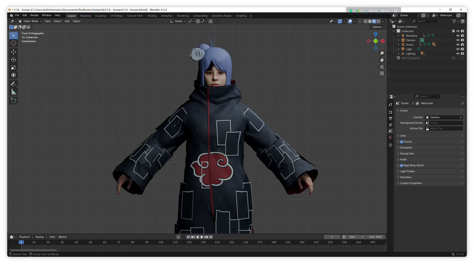Uncheck the Rigid Body World checkbox
The width and height of the screenshot is (474, 264).
402,166
